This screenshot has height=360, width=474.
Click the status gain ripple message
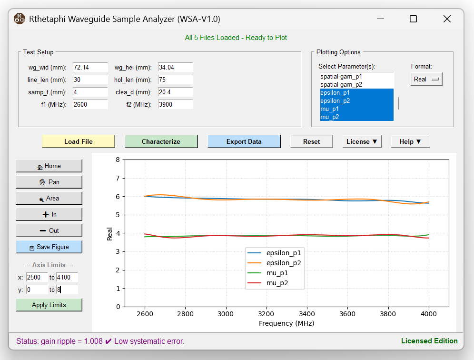pyautogui.click(x=100, y=341)
